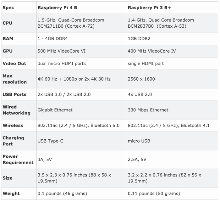This screenshot has height=202, width=220.
Task: Select the 400 MHz VideoCore IV cell
Action: (x=172, y=51)
